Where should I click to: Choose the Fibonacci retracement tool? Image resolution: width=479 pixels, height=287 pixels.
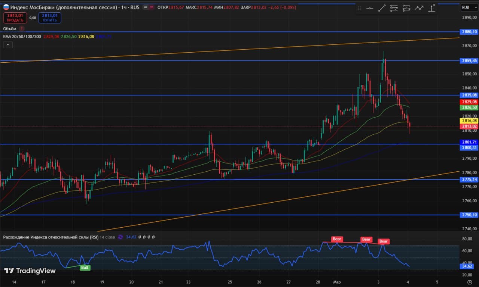tap(394, 8)
